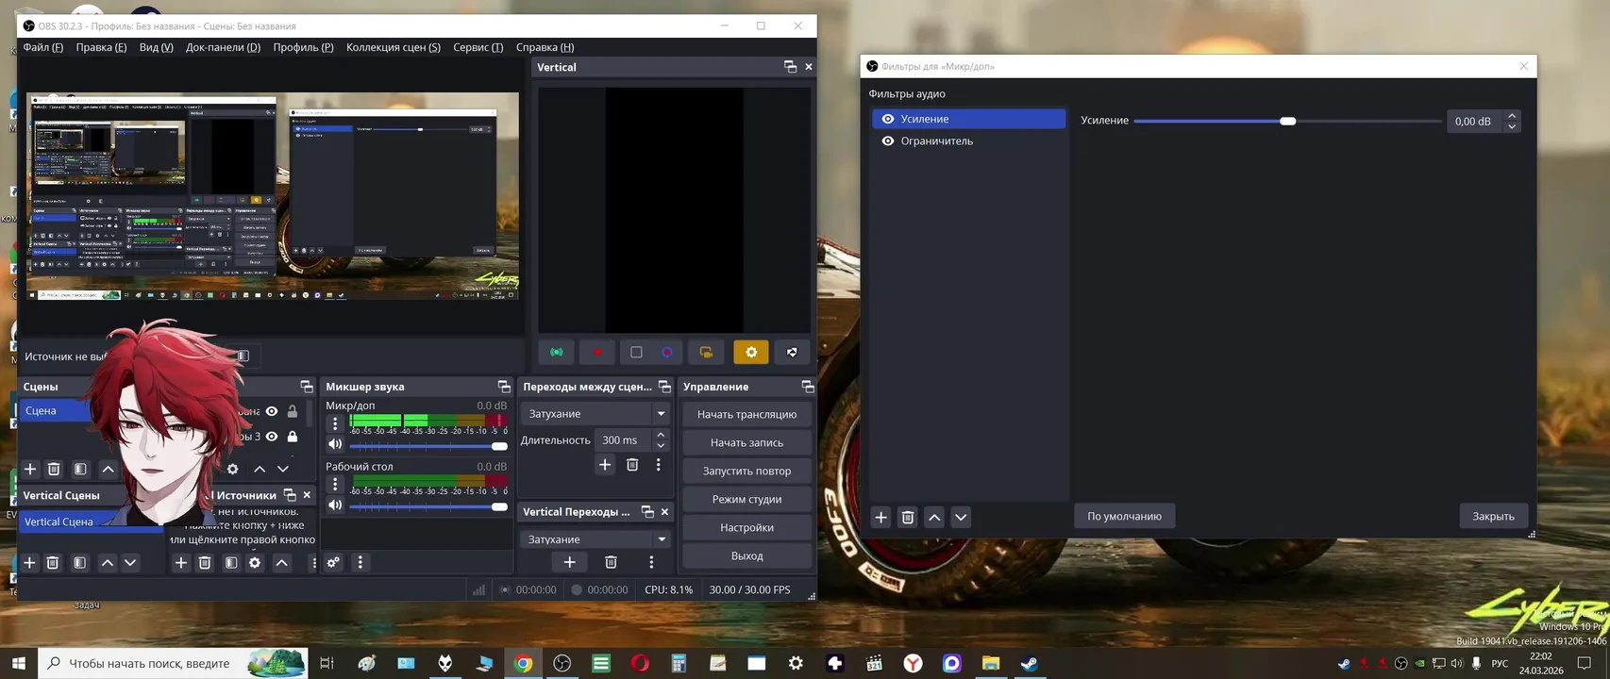
Task: Add a new scene in Сцены panel
Action: (30, 469)
